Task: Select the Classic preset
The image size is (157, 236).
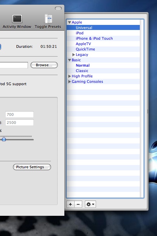Action: coord(103,71)
